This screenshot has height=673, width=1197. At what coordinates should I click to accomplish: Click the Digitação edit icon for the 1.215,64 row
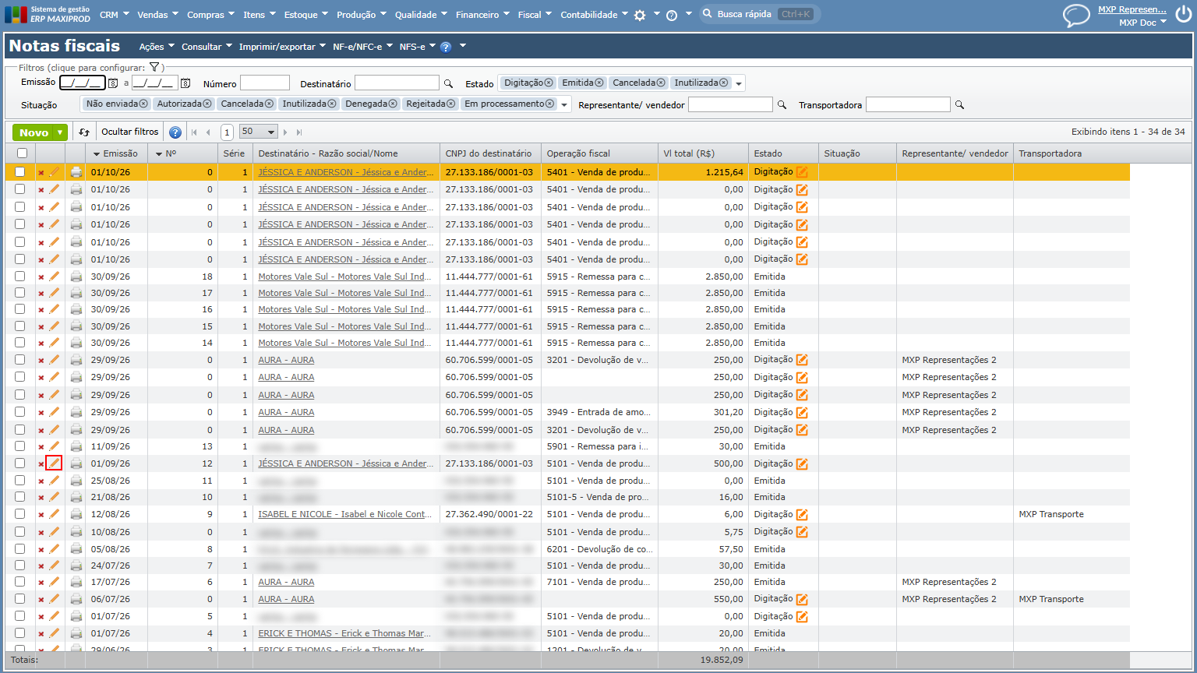pos(802,172)
